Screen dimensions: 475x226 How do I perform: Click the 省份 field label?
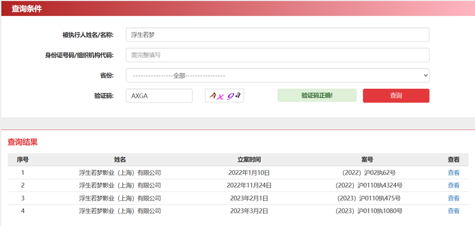click(107, 75)
